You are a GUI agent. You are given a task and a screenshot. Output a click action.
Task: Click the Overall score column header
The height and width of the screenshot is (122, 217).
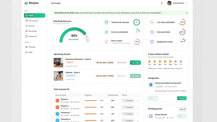(x=113, y=95)
